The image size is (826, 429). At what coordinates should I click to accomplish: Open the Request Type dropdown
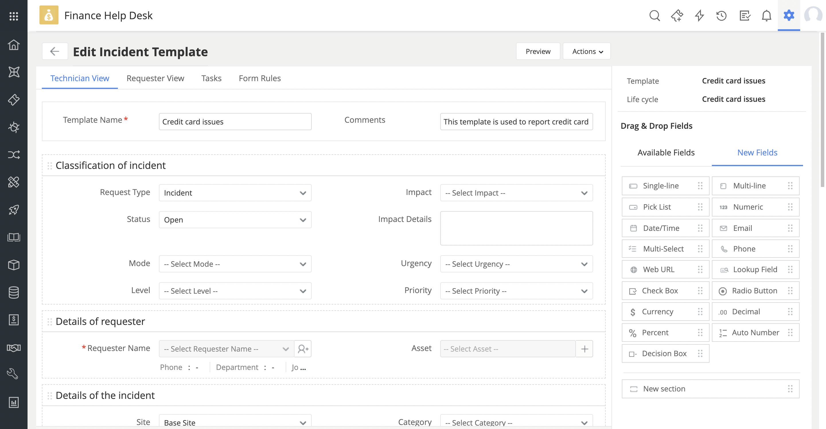click(235, 193)
